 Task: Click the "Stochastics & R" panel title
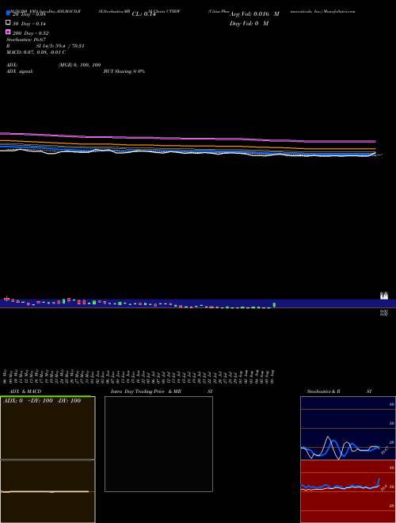[323, 391]
